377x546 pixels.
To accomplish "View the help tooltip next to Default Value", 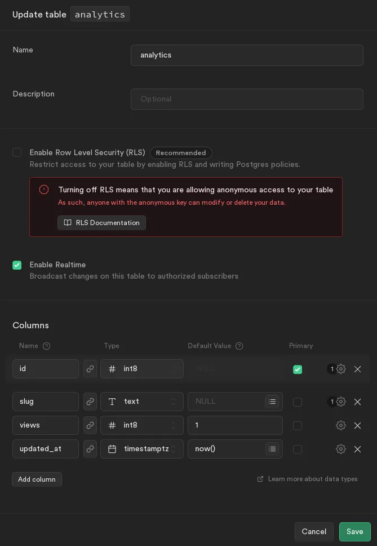I will pyautogui.click(x=239, y=346).
